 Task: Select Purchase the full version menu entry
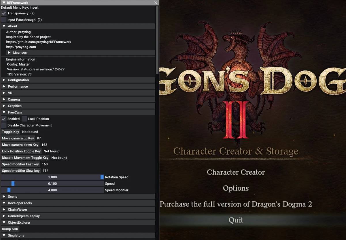[236, 204]
